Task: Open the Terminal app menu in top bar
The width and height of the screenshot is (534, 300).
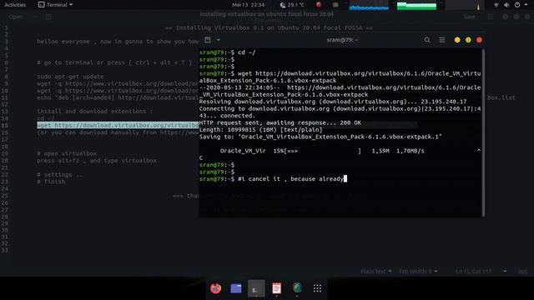Action: [55, 5]
